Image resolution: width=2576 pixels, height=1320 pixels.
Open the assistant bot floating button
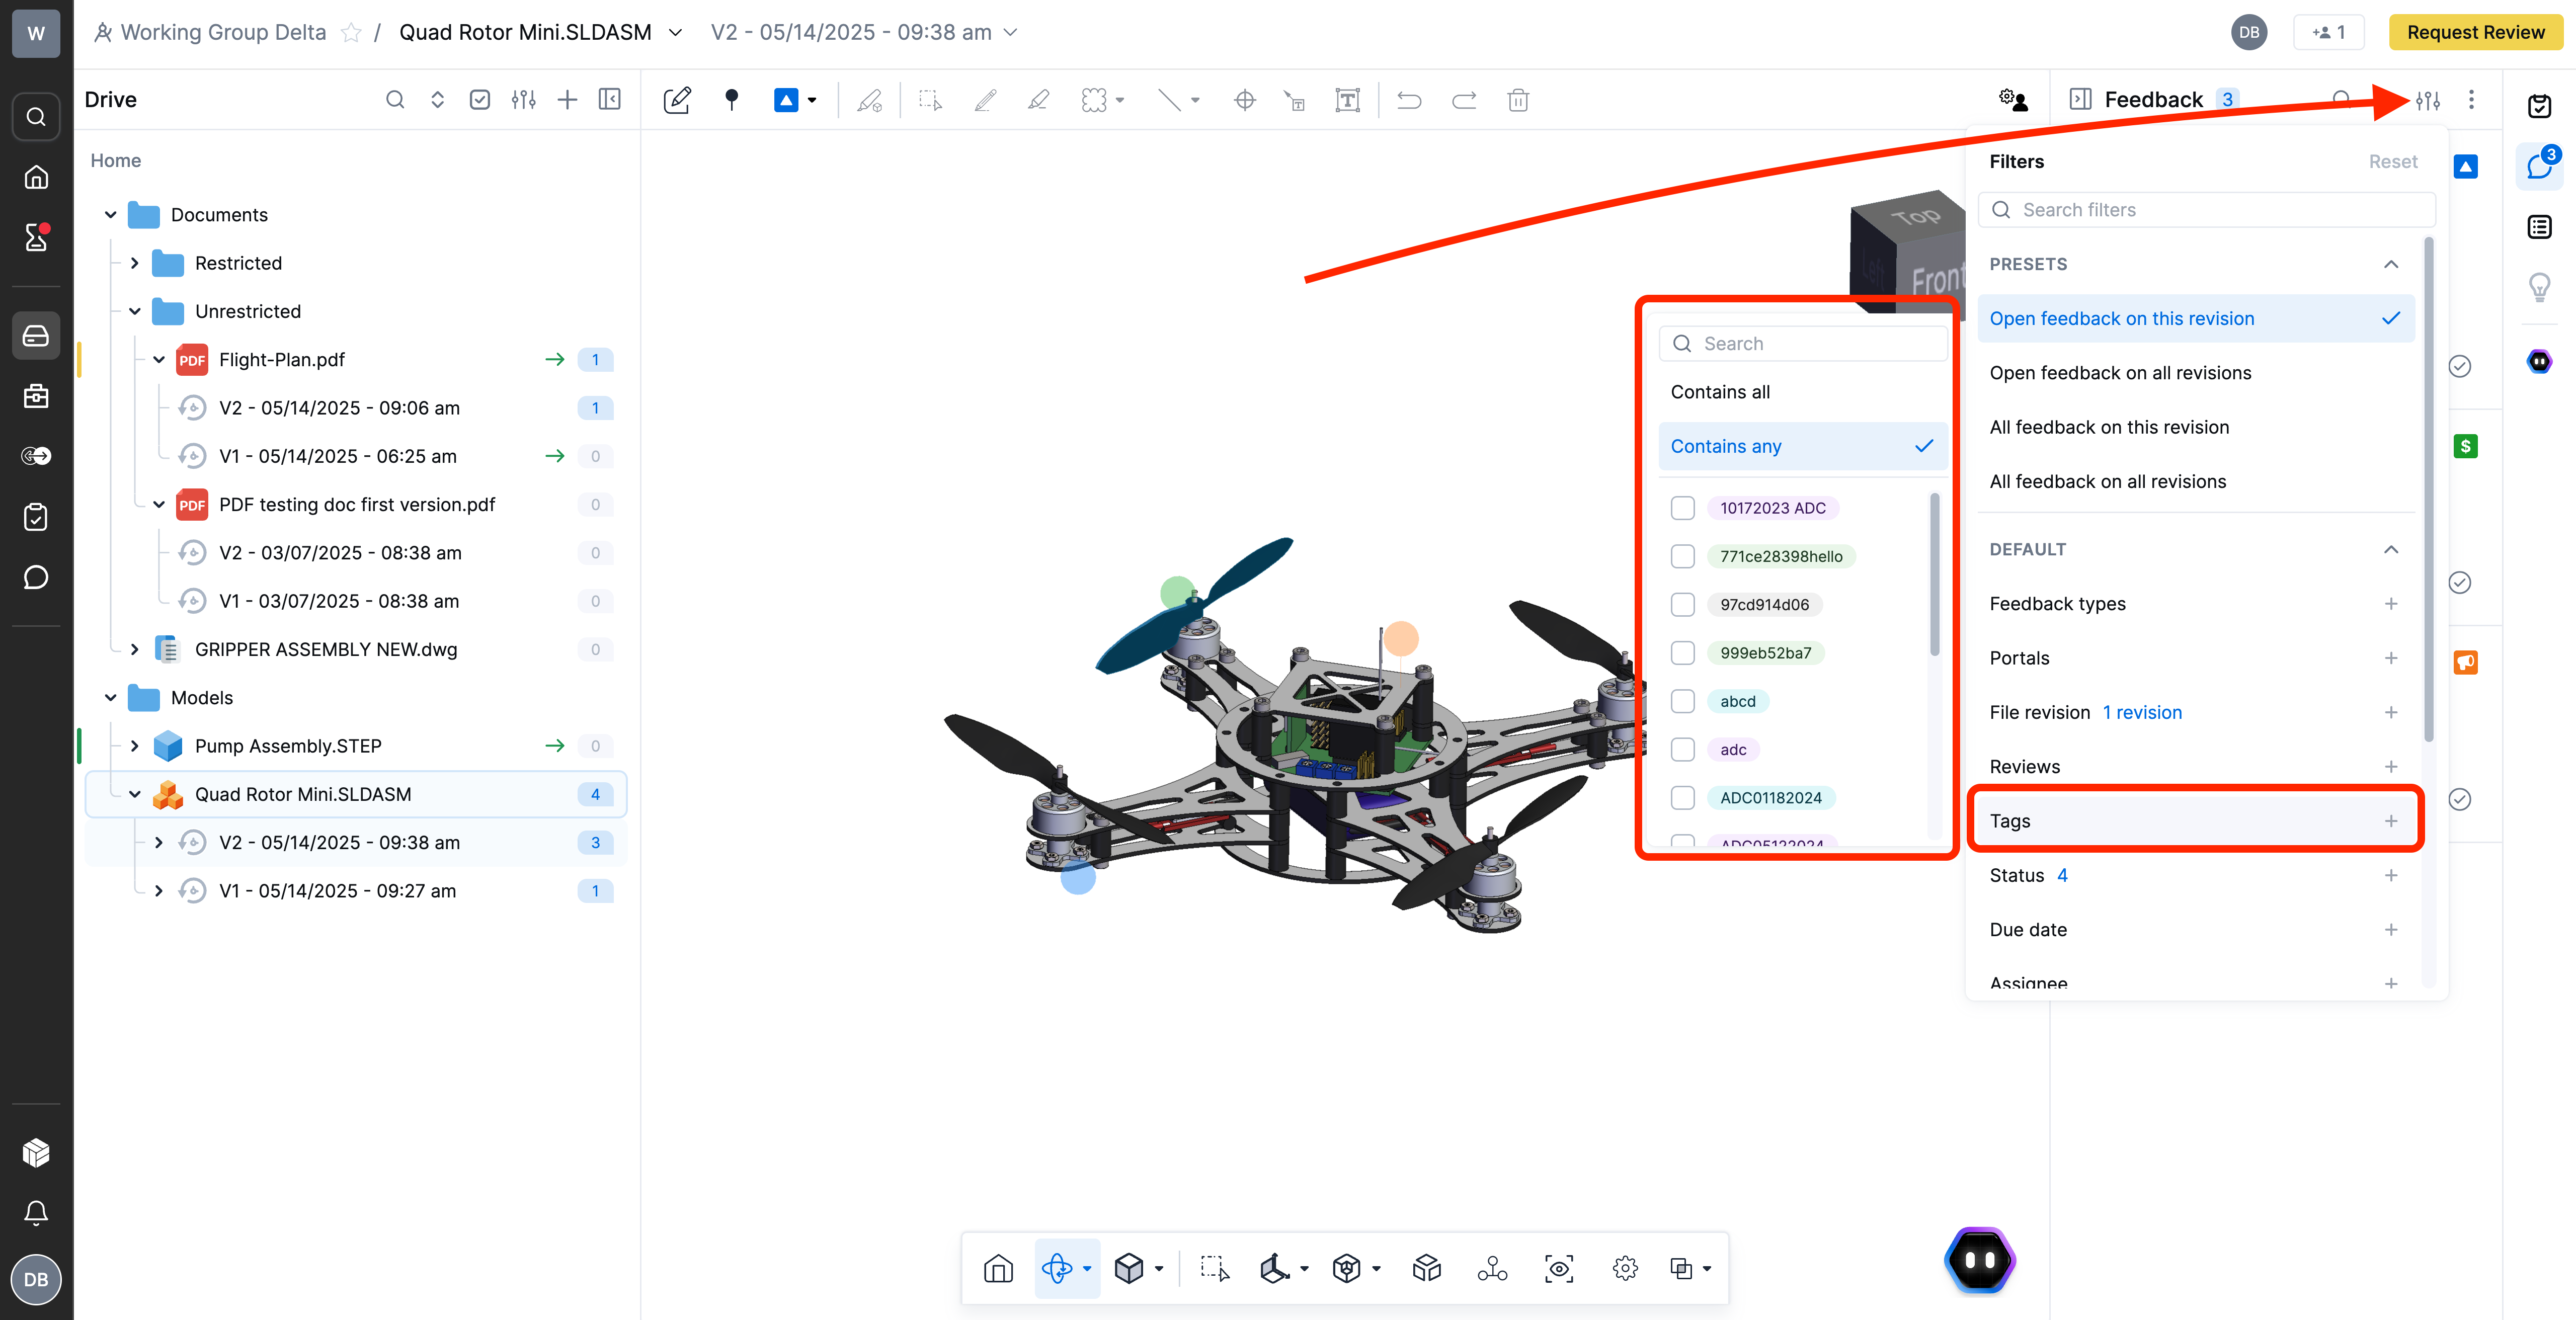[x=1980, y=1260]
